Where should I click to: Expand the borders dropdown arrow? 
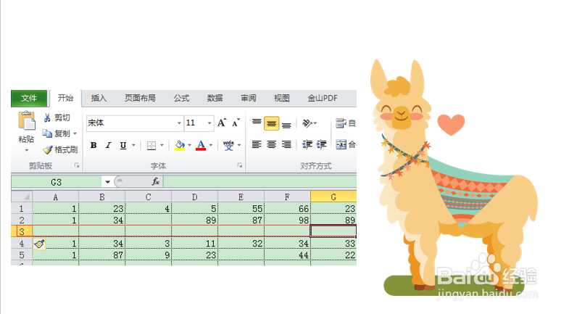(x=162, y=145)
